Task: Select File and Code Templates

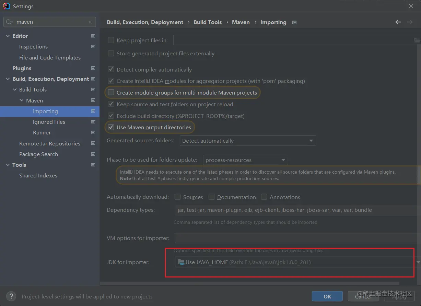Action: coord(50,57)
